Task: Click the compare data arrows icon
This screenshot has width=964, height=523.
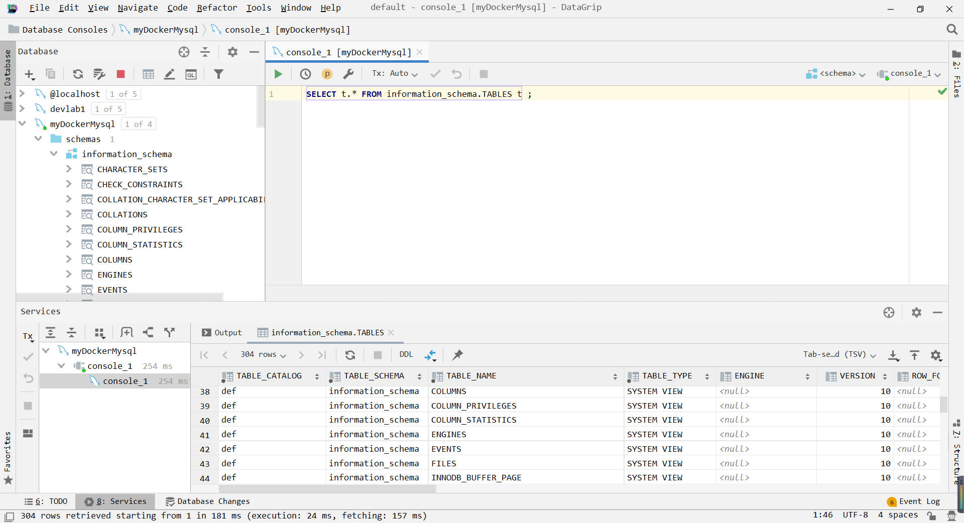Action: pos(430,355)
